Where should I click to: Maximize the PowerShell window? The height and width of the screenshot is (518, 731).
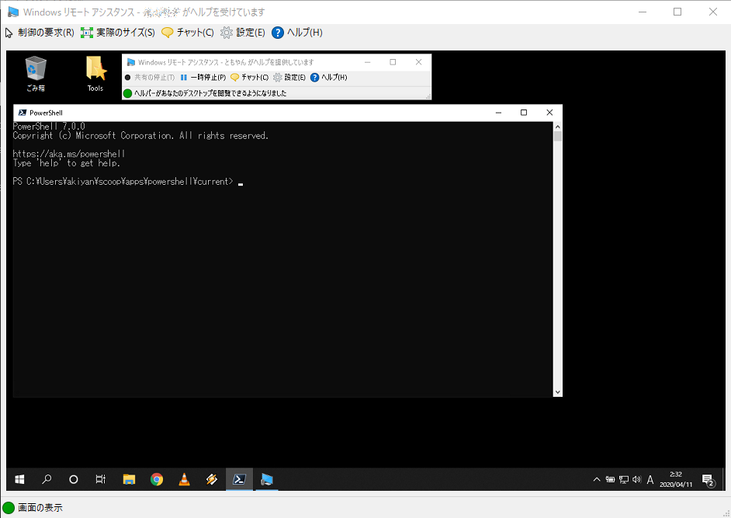(x=524, y=113)
